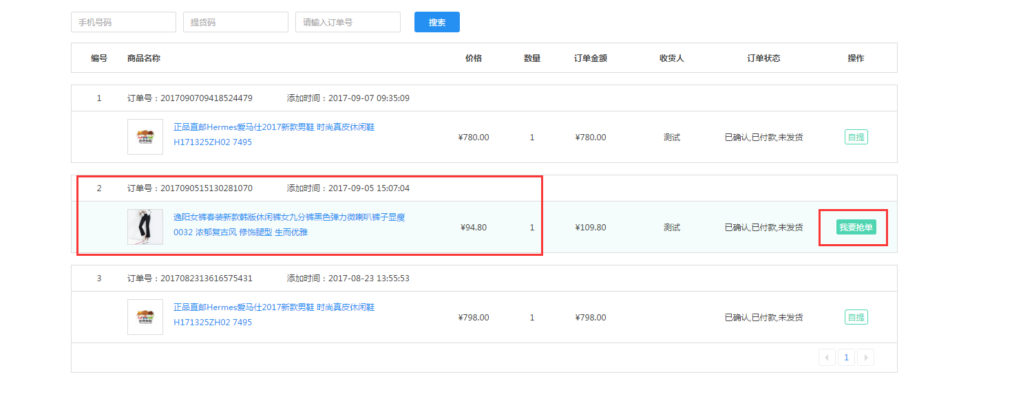Click the 请输入订单号 input field
The image size is (1034, 414).
tap(348, 22)
